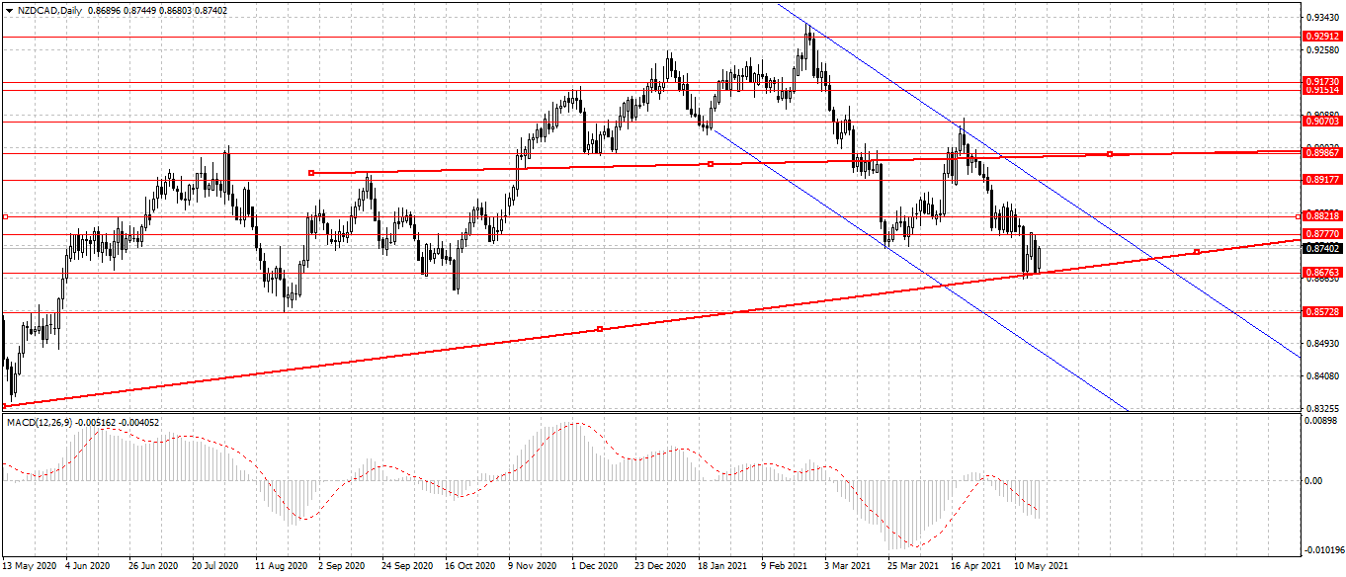Click the black current price label 0.87402
The image size is (1346, 577).
click(1322, 248)
